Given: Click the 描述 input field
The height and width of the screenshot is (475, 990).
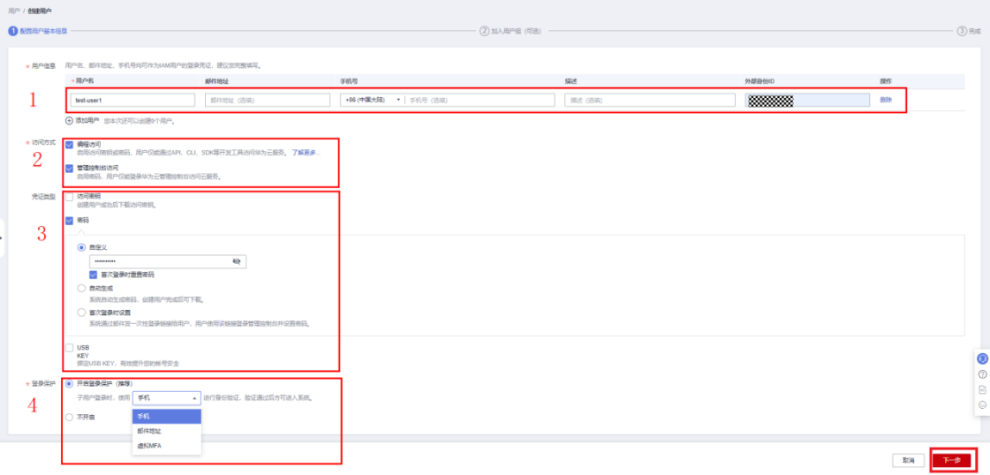Looking at the screenshot, I should pyautogui.click(x=650, y=100).
